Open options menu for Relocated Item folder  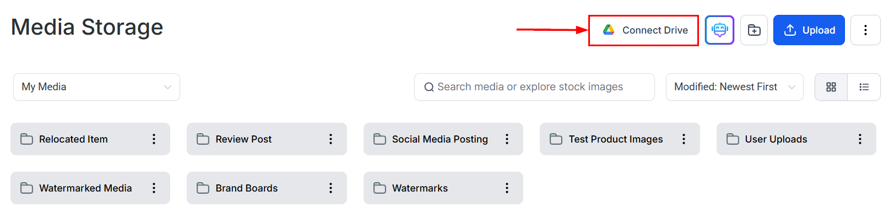coord(154,139)
